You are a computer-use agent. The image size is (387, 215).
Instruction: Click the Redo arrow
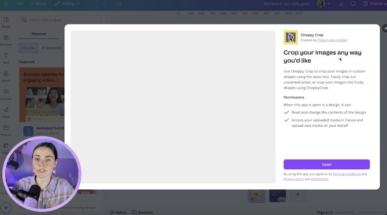point(104,4)
